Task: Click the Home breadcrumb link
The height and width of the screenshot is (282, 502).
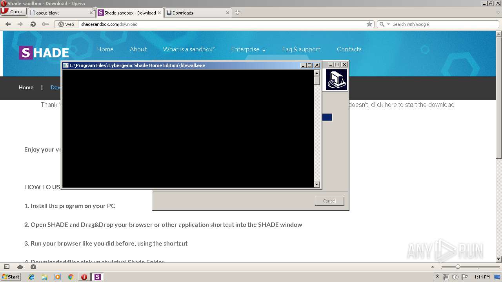Action: (x=26, y=87)
